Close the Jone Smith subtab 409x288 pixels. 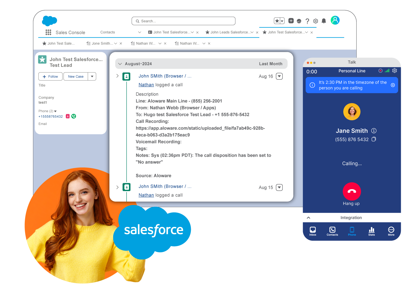pos(121,43)
